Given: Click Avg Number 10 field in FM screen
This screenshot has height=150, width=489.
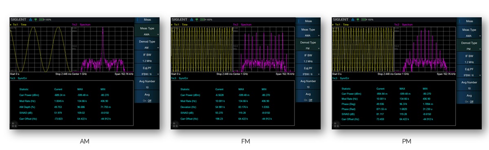Looking at the screenshot, I should (x=308, y=84).
